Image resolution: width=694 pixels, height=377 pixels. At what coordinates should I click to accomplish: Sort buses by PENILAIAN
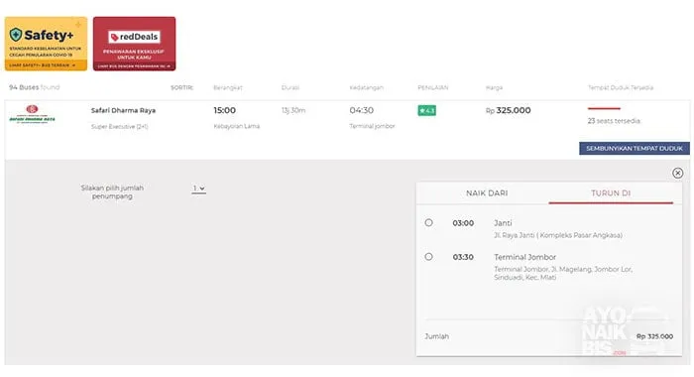tap(433, 87)
